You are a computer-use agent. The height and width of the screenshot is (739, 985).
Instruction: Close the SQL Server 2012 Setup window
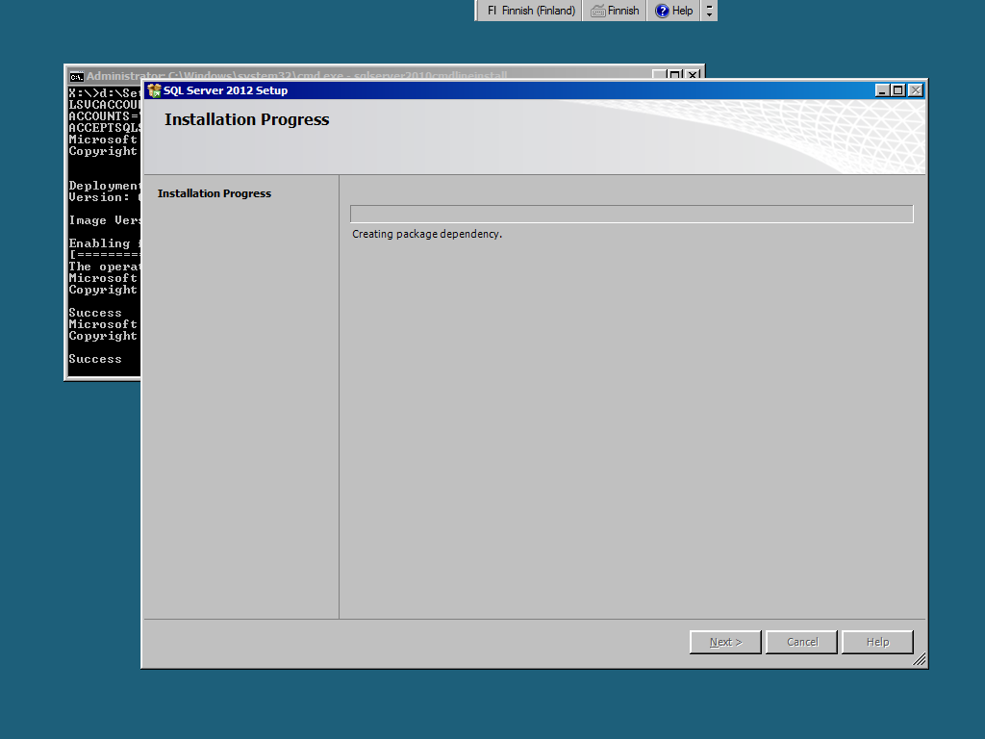[x=914, y=90]
